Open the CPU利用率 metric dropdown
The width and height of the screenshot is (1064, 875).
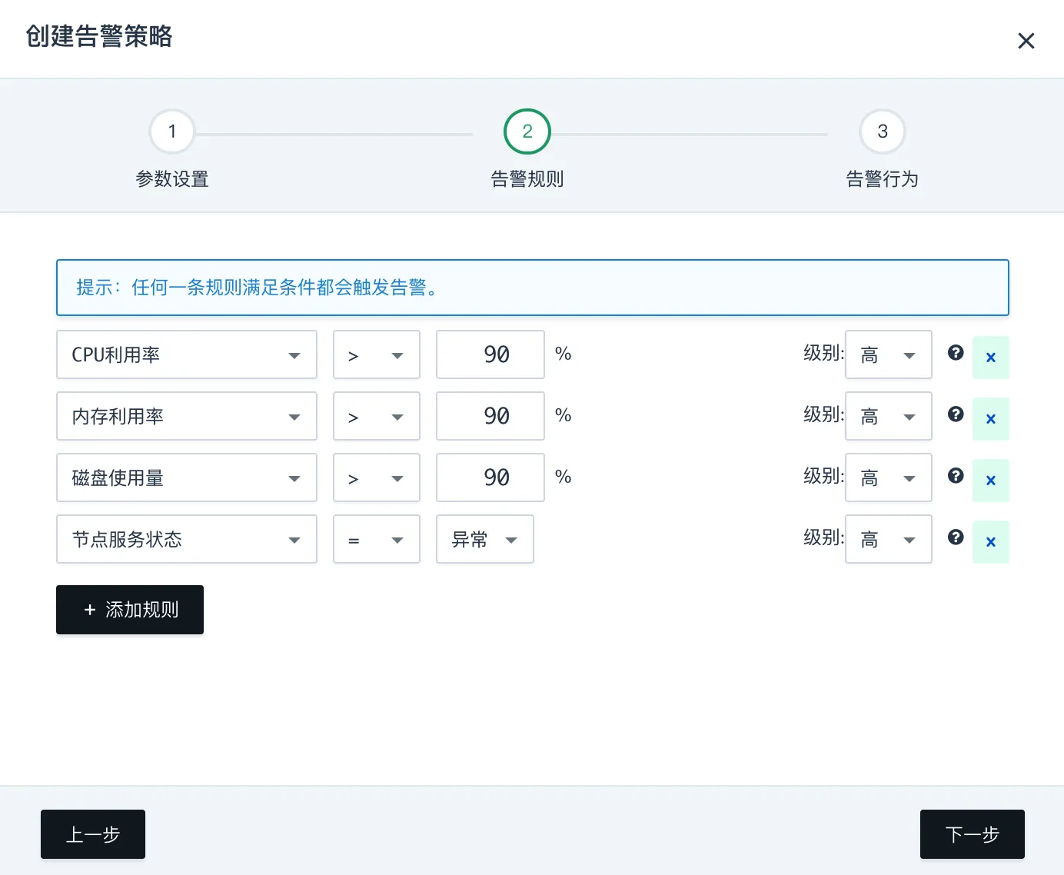(x=187, y=354)
